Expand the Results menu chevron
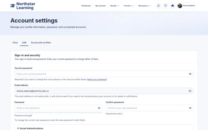 pos(119,6)
